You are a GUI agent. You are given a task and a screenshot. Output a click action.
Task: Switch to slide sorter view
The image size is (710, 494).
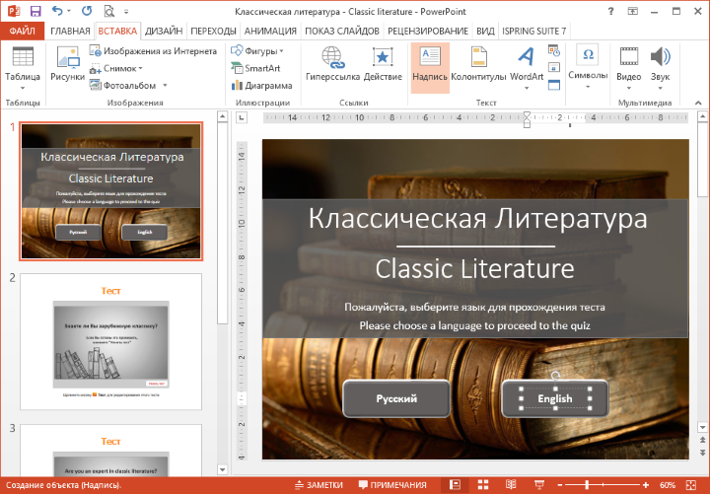tap(483, 485)
